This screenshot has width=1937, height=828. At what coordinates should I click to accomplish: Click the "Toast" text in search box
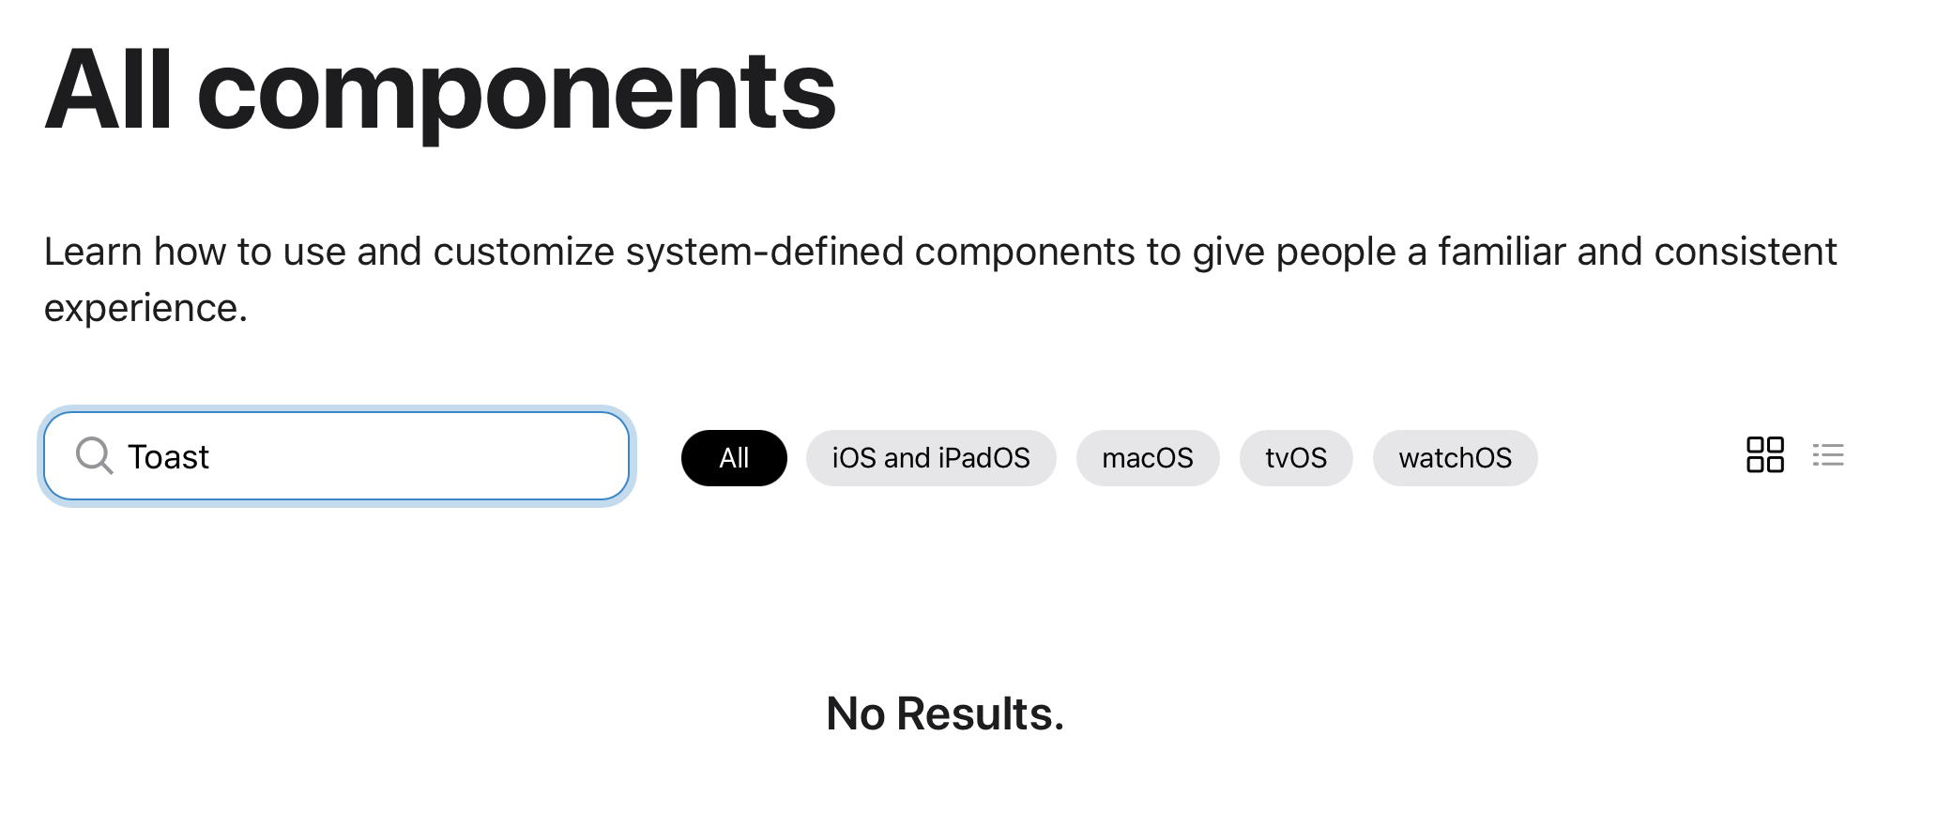(x=168, y=457)
